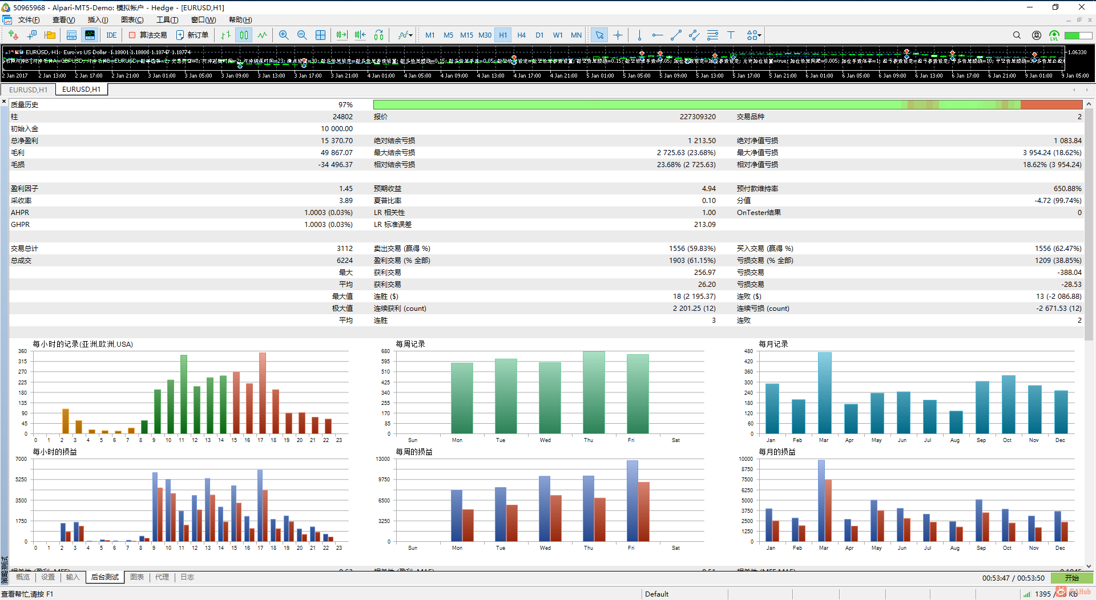The width and height of the screenshot is (1096, 600).
Task: Click the vertical scrollbar down arrow of the report
Action: click(1089, 566)
